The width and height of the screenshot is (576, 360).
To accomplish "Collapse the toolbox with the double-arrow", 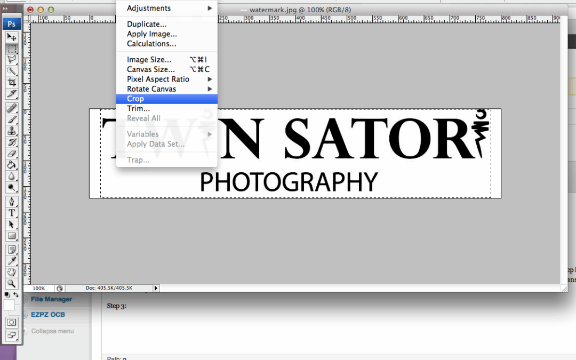I will pos(5,9).
